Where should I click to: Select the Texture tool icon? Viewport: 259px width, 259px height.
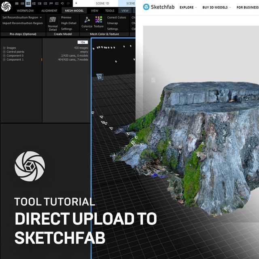point(99,21)
